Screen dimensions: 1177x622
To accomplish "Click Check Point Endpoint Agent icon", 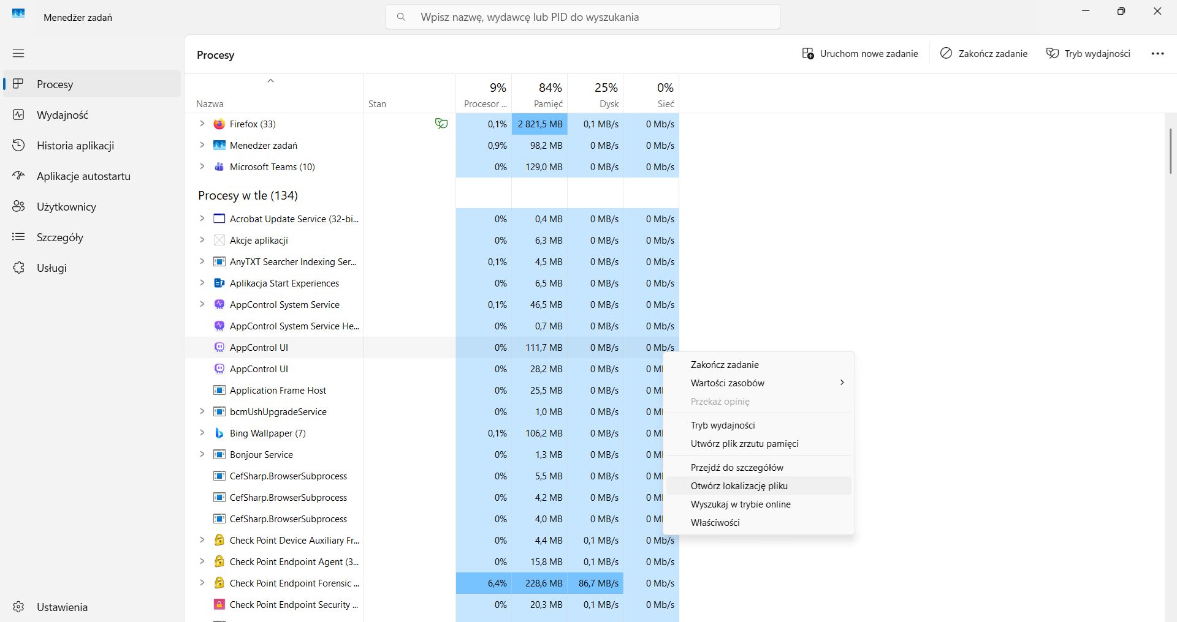I will click(219, 561).
